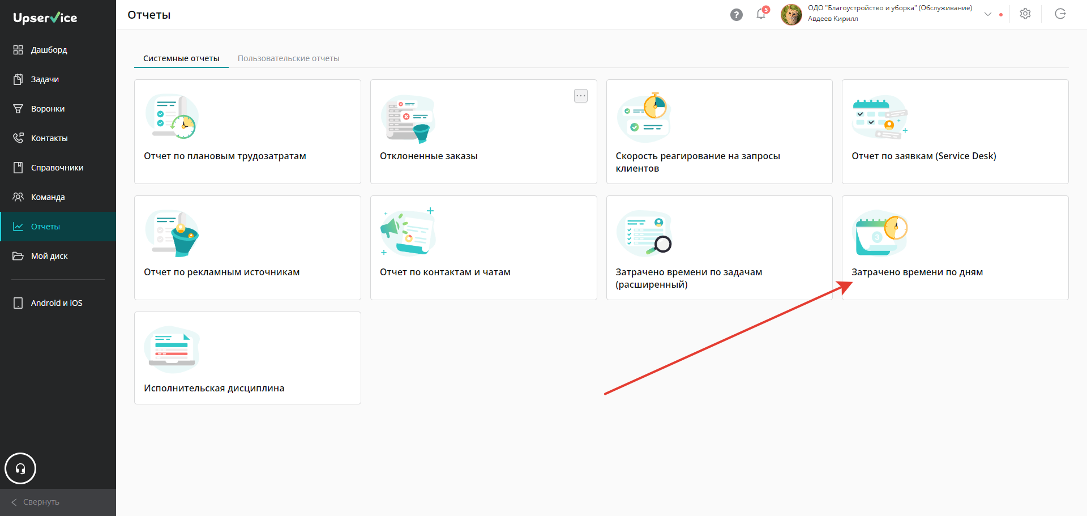Open Отчет по плановым трудозатратам report
1087x516 pixels.
(x=225, y=156)
